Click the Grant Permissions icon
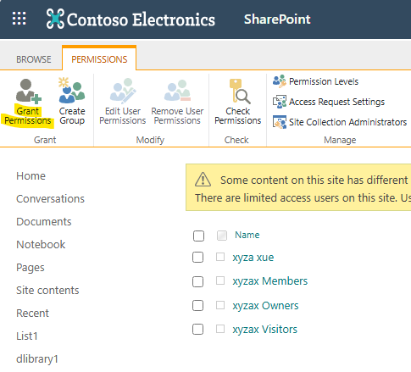 tap(29, 91)
